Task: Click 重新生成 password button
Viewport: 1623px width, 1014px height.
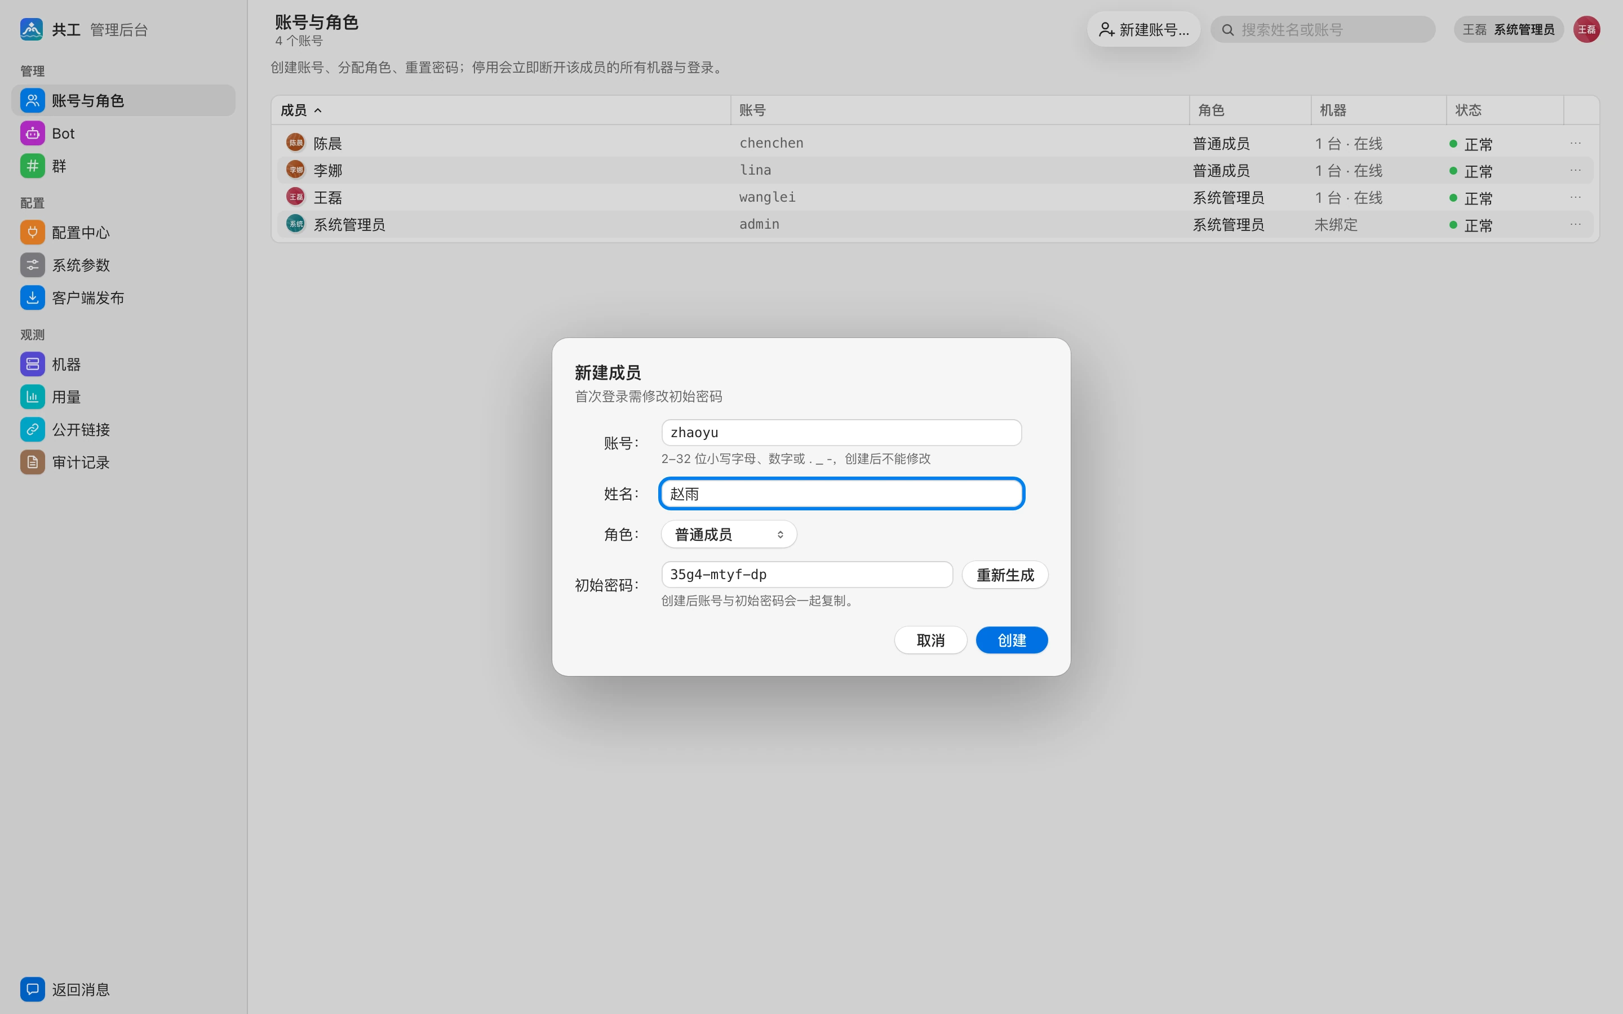Action: tap(1005, 575)
